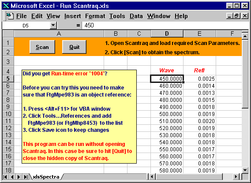Select cell with value 460.0000
The height and width of the screenshot is (183, 251).
tap(167, 86)
